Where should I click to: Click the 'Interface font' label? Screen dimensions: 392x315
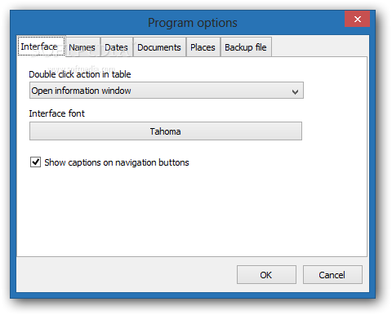click(x=57, y=113)
